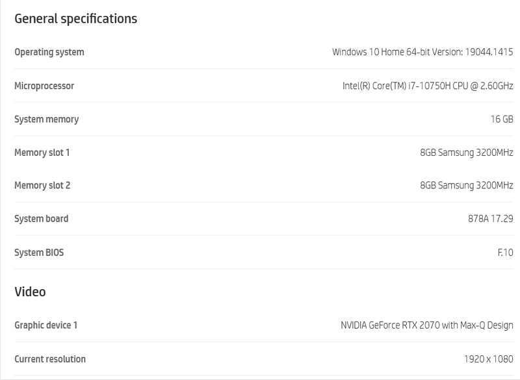Click the F.10 BIOS version value

505,253
